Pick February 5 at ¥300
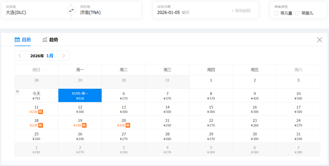The height and width of the screenshot is (166, 329). [x=211, y=150]
